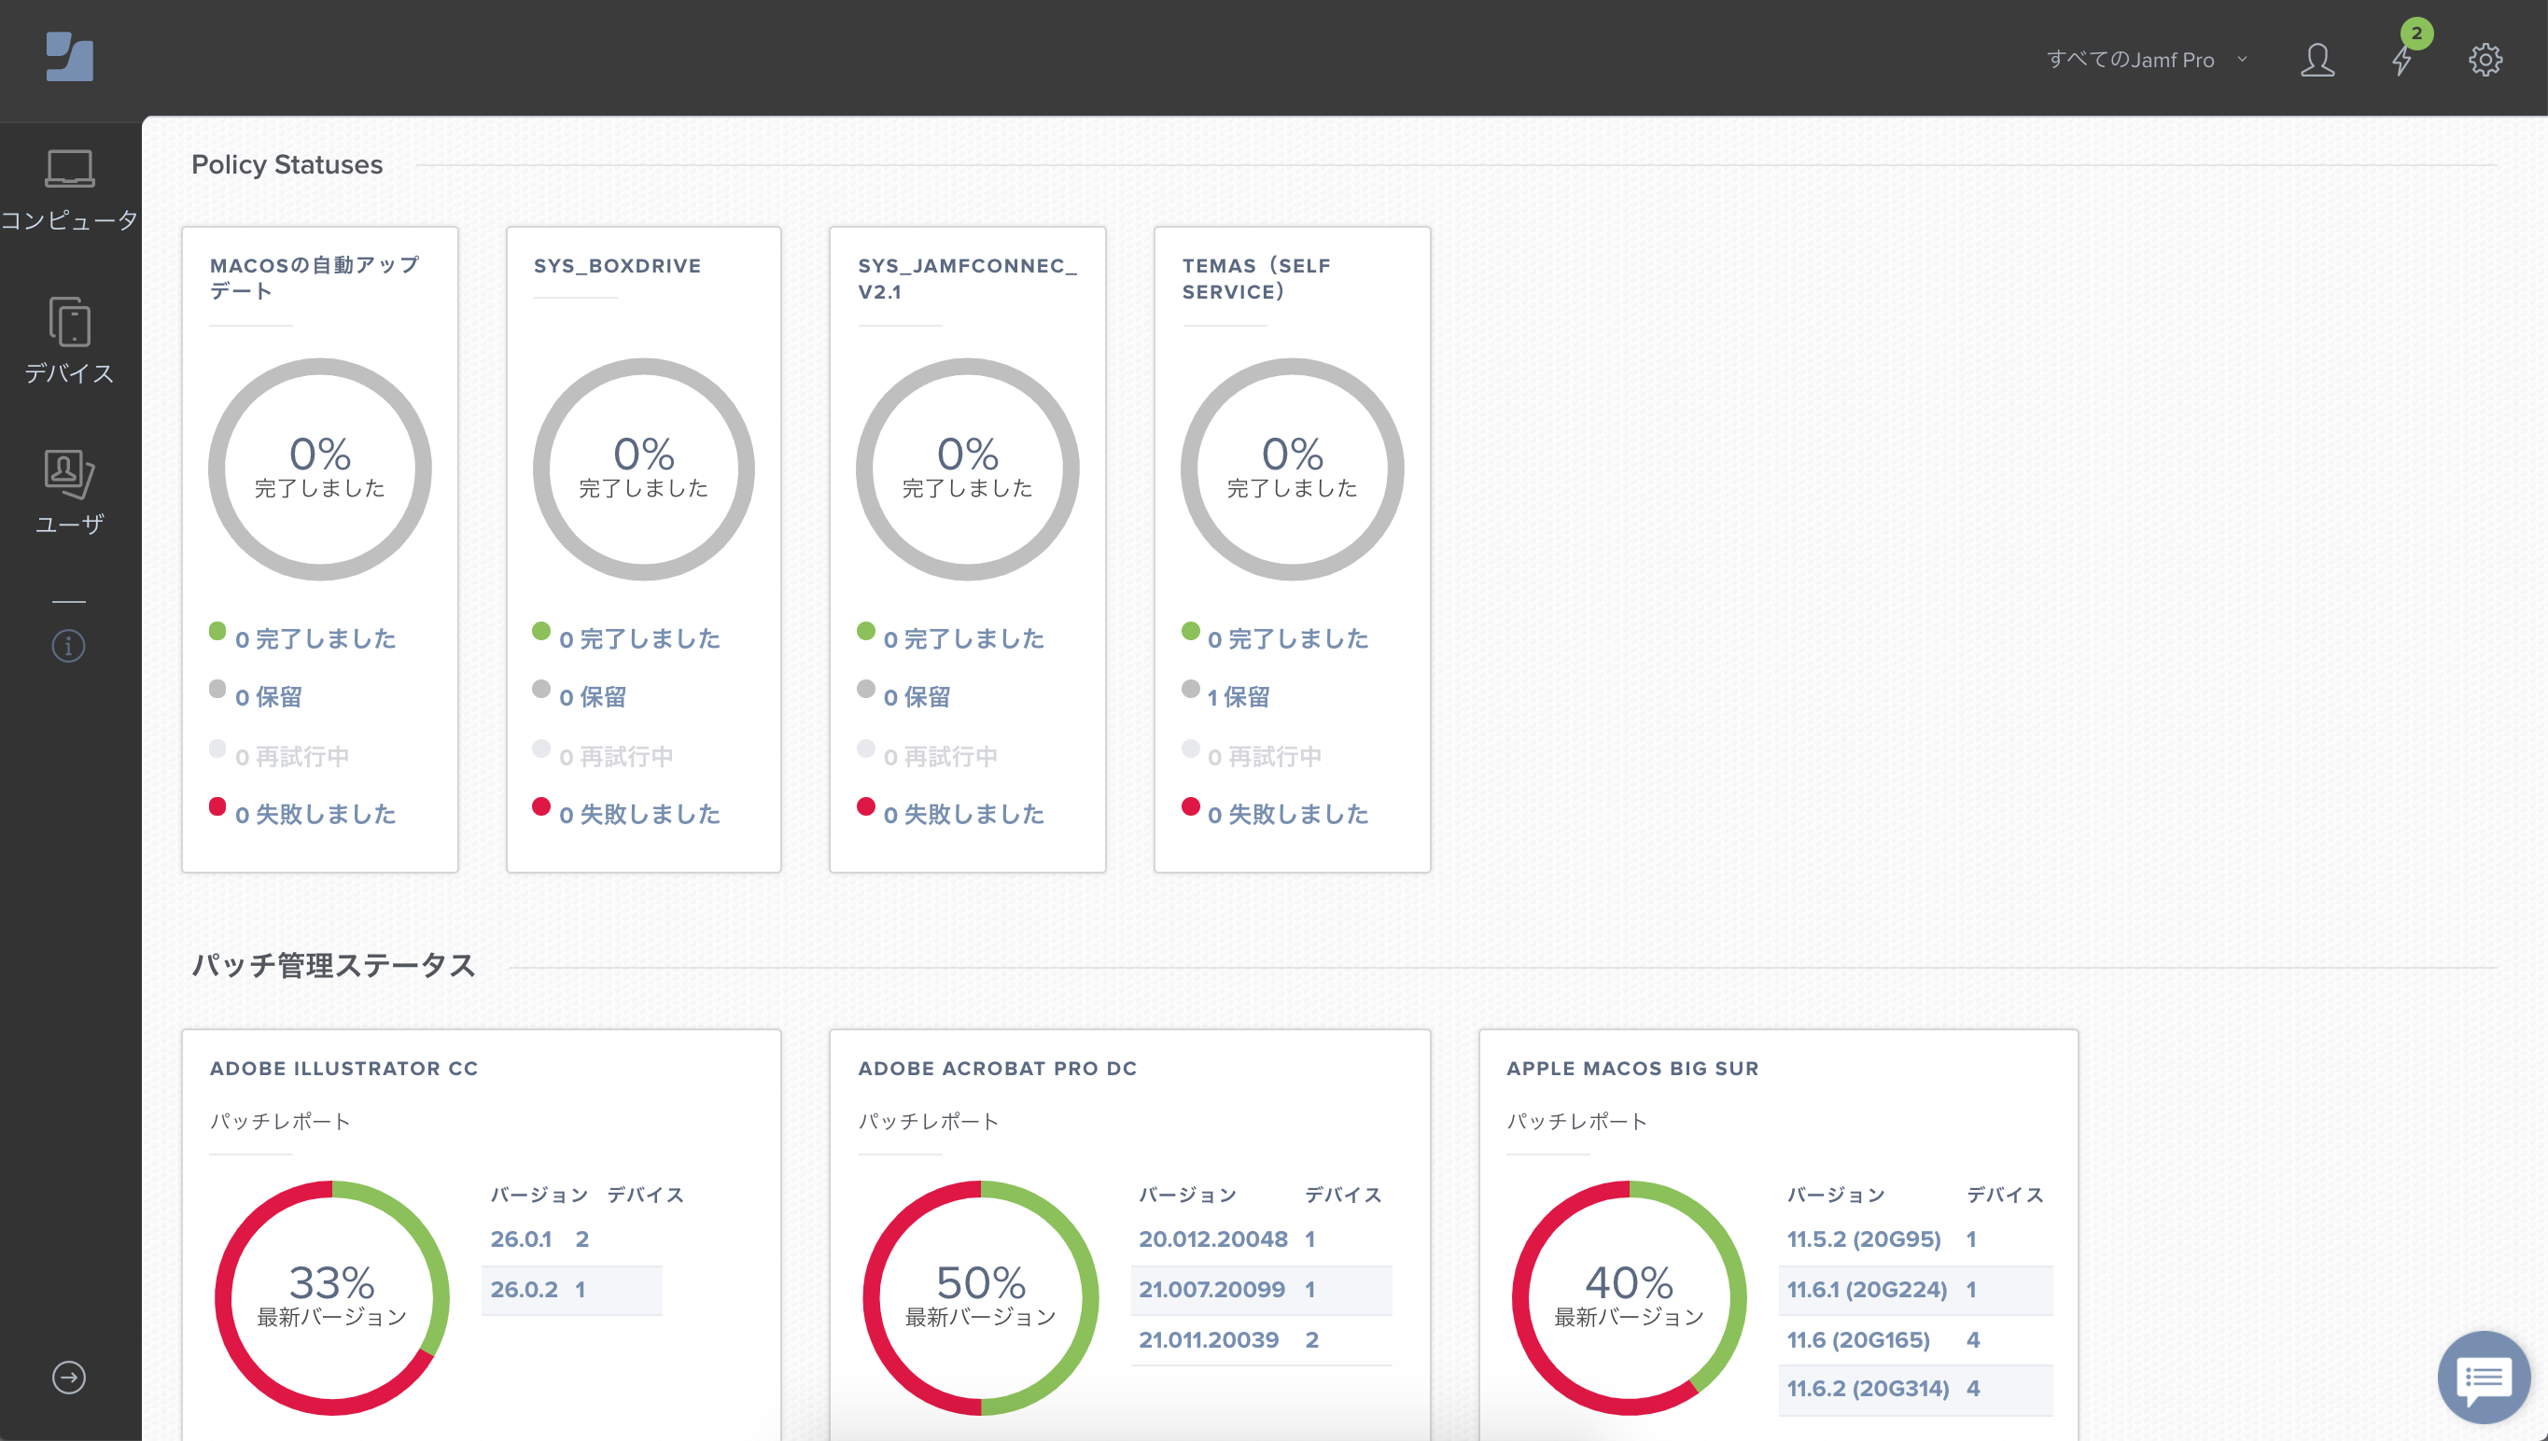Click 11.6.1 (20G224) Big Sur version
Image resolution: width=2548 pixels, height=1441 pixels.
1867,1290
